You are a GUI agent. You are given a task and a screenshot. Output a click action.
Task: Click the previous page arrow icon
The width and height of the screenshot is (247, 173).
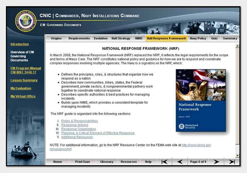pos(179,162)
